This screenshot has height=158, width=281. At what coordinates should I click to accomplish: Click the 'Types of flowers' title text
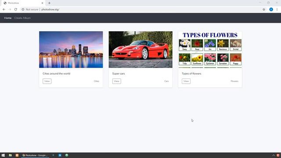click(191, 74)
